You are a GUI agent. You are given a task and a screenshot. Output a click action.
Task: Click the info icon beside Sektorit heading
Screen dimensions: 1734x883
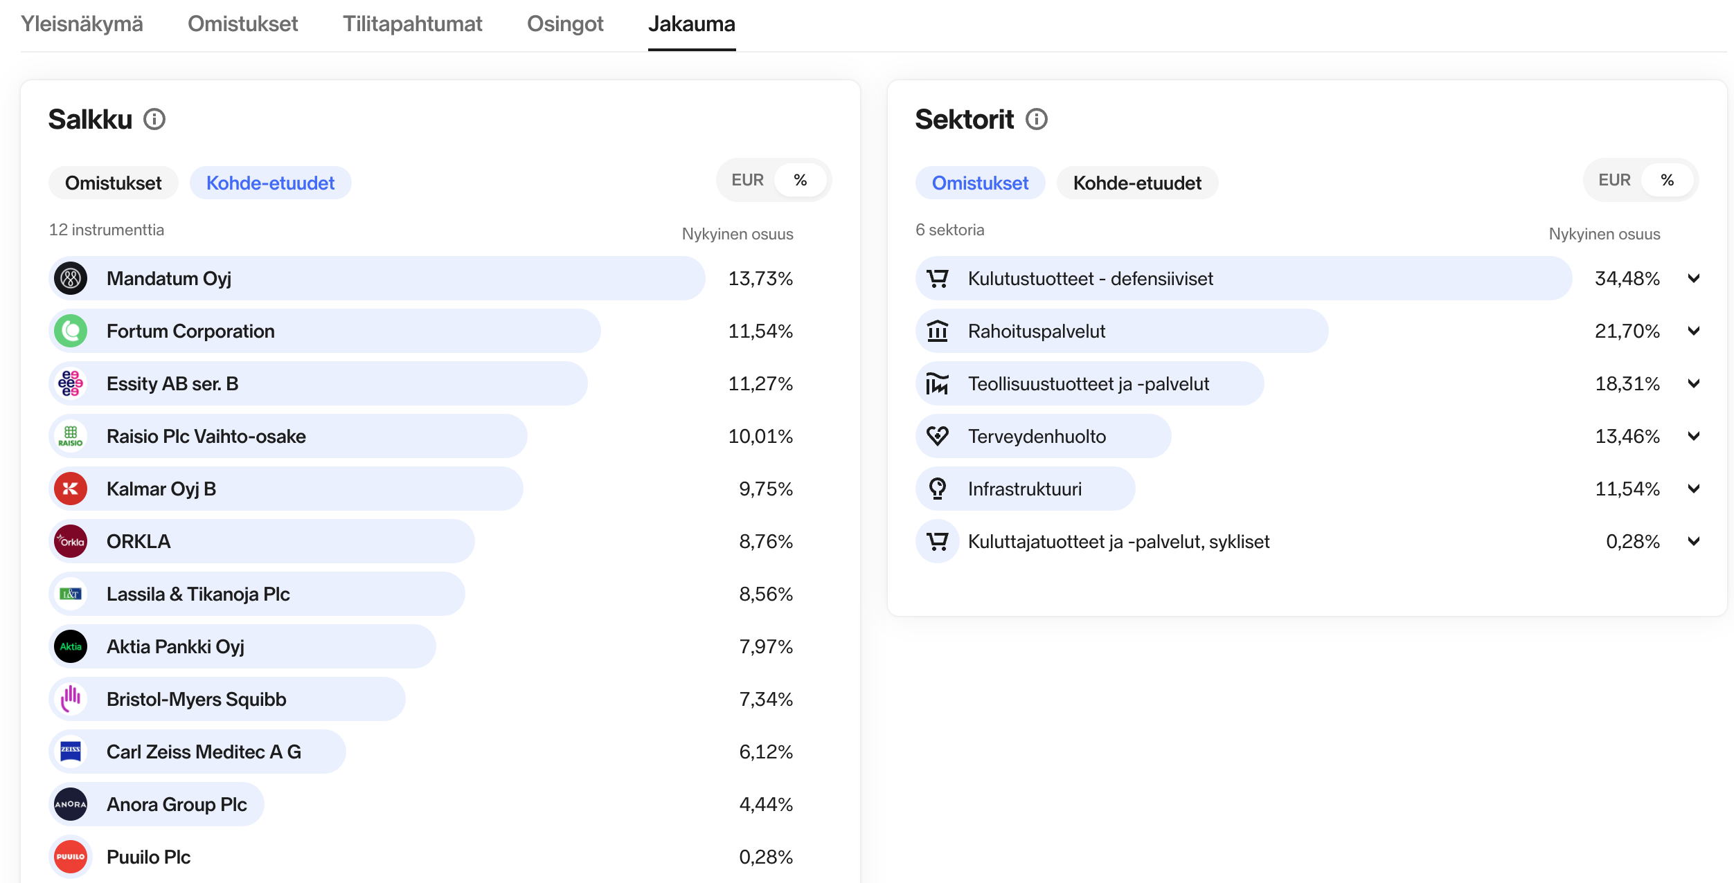pos(1036,120)
